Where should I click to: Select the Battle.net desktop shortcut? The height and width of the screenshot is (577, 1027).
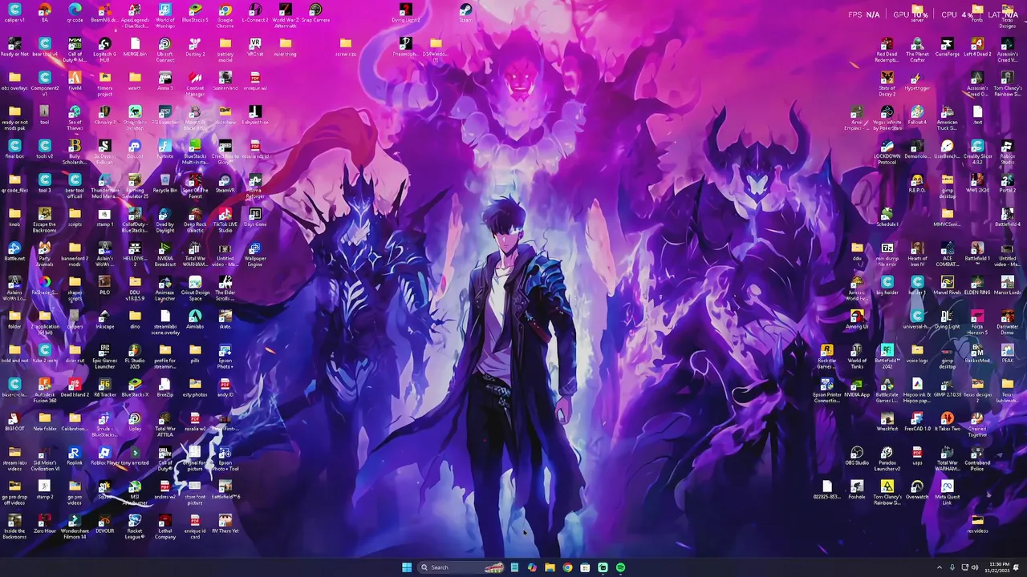[14, 252]
